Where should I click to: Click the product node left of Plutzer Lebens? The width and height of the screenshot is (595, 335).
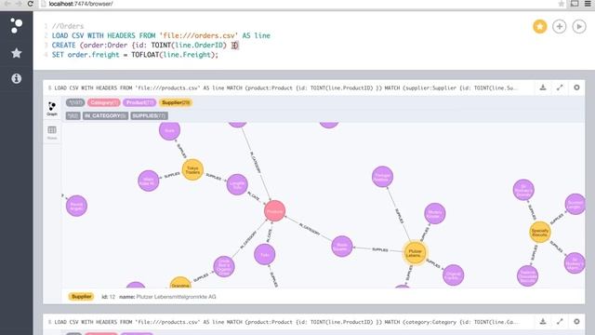342,246
